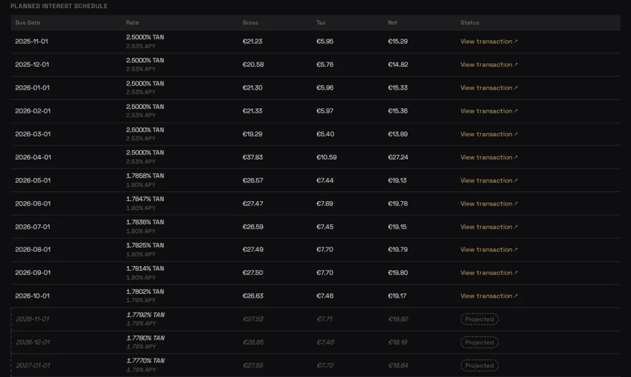Image resolution: width=631 pixels, height=377 pixels.
Task: Open View transaction link for 2026-06-01
Action: click(489, 204)
